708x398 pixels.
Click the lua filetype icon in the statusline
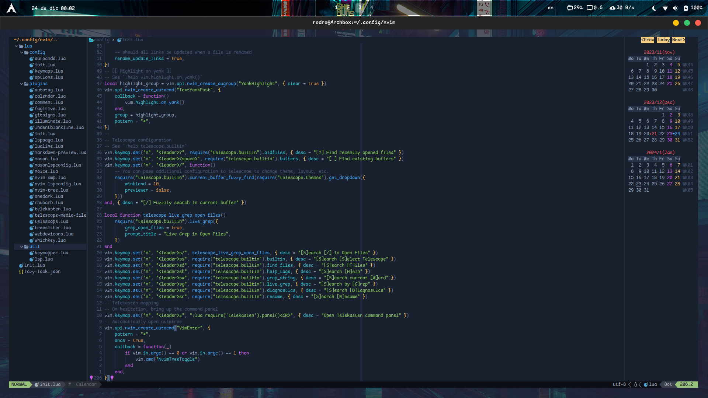pyautogui.click(x=646, y=384)
